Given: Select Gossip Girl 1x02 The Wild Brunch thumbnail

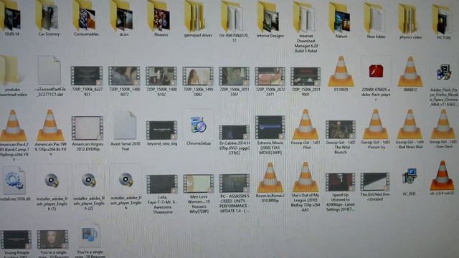Looking at the screenshot, I should pyautogui.click(x=340, y=129).
